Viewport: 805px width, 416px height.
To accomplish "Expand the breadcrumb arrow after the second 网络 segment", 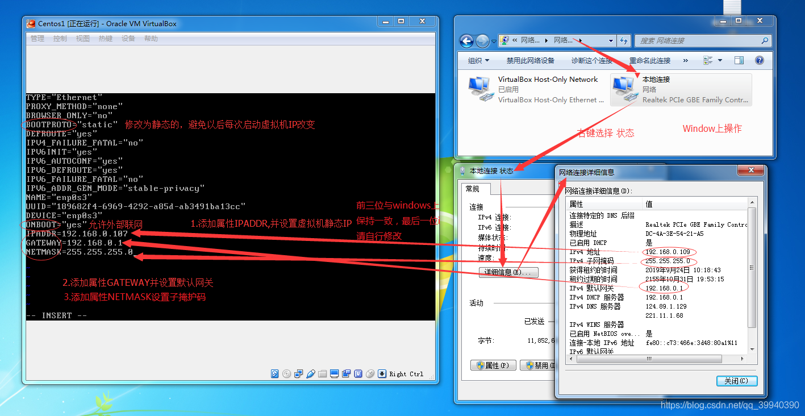I will click(x=580, y=40).
